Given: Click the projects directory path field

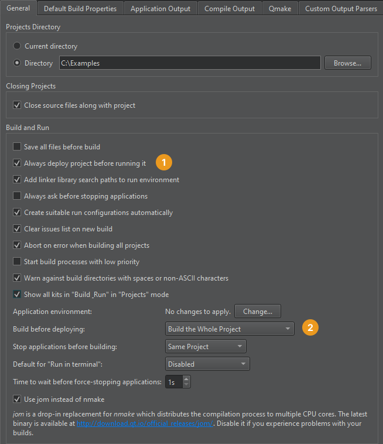Looking at the screenshot, I should pyautogui.click(x=190, y=63).
